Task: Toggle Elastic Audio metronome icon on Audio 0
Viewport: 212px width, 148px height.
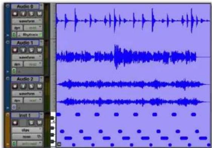Action: point(14,35)
